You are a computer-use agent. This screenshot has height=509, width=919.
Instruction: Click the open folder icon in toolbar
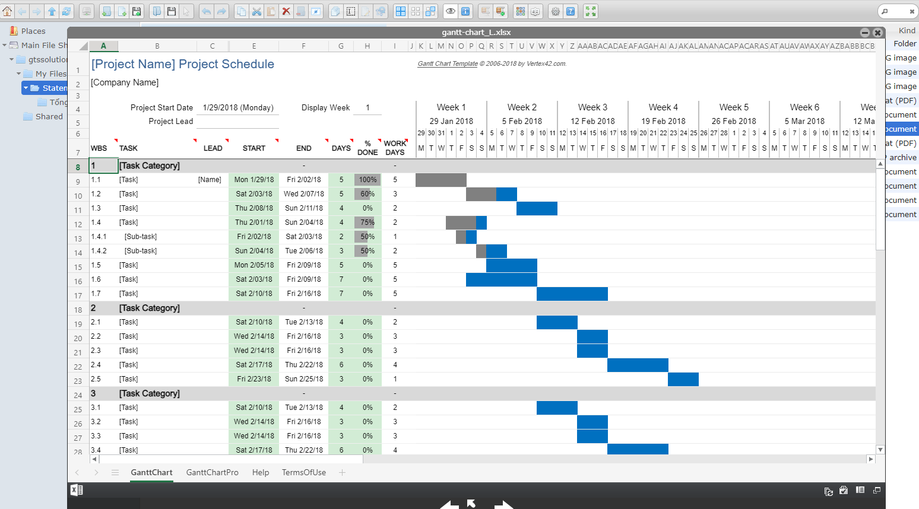tap(157, 11)
